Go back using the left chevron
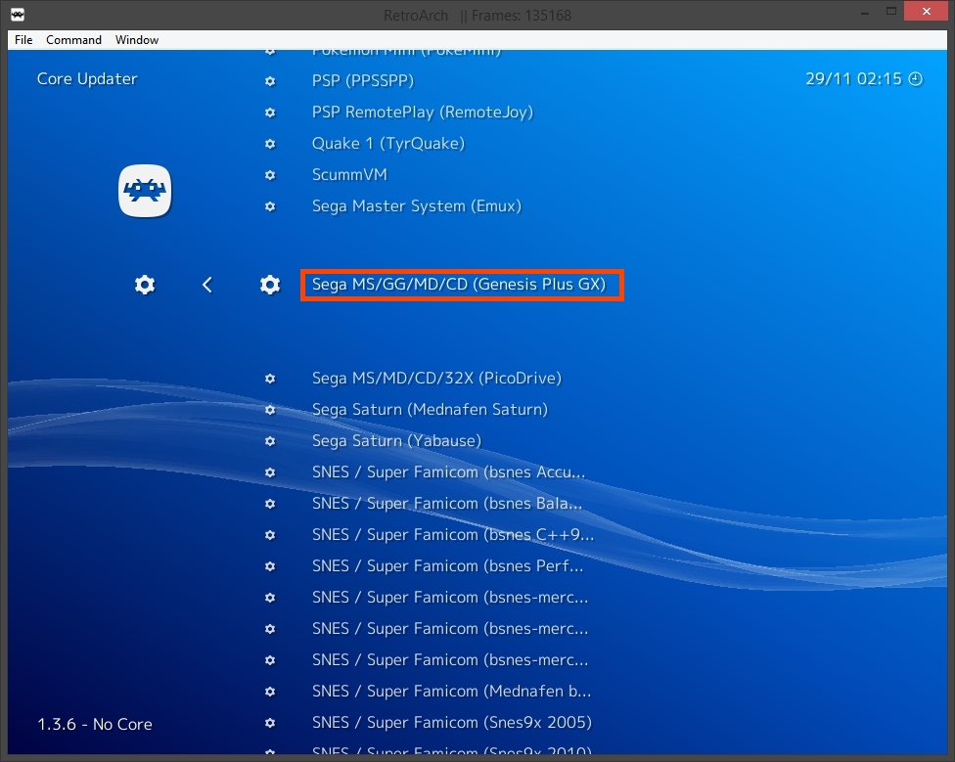Screen dimensions: 955x762 point(207,285)
